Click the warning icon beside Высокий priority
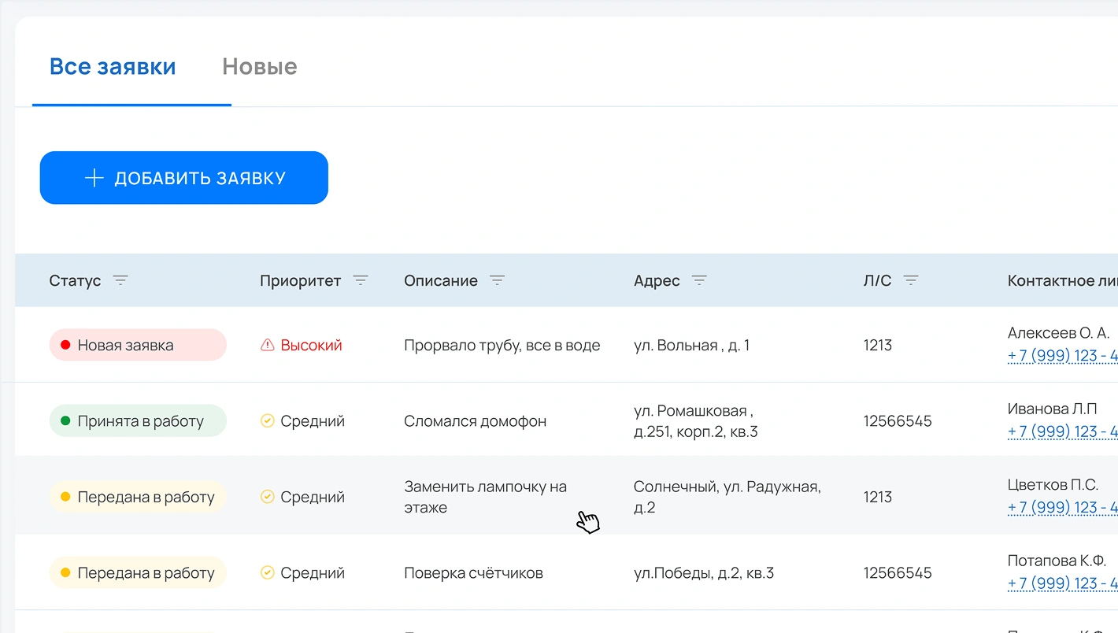This screenshot has height=633, width=1118. coord(268,345)
